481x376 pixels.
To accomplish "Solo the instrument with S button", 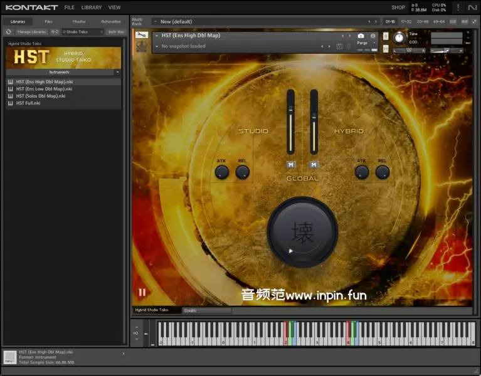I will pos(386,36).
